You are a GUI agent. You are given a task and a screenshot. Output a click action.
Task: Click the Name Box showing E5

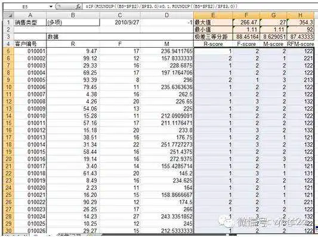(x=25, y=7)
